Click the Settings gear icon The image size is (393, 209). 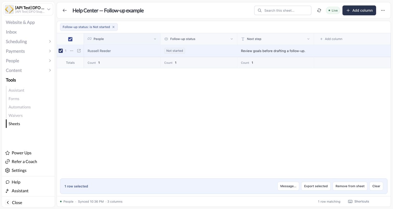[8, 170]
